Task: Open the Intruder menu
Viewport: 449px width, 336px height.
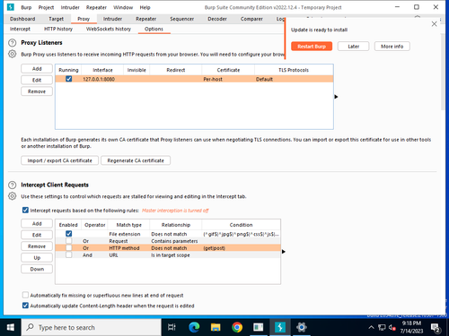Action: point(70,7)
